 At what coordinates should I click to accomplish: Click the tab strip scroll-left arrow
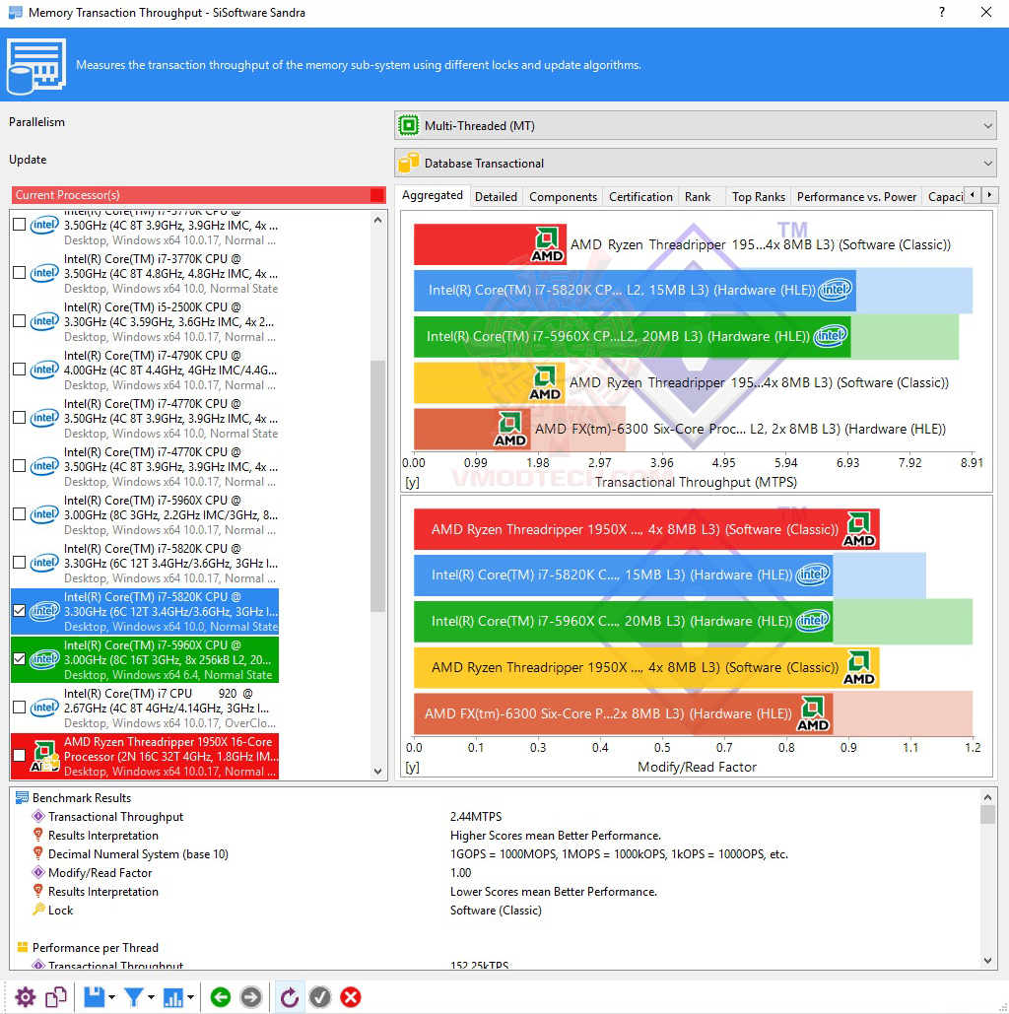(973, 195)
